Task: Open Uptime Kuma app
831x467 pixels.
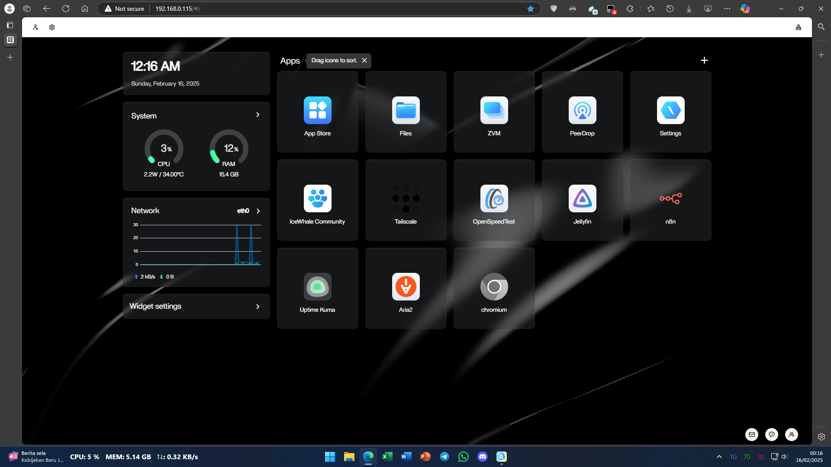Action: point(317,288)
